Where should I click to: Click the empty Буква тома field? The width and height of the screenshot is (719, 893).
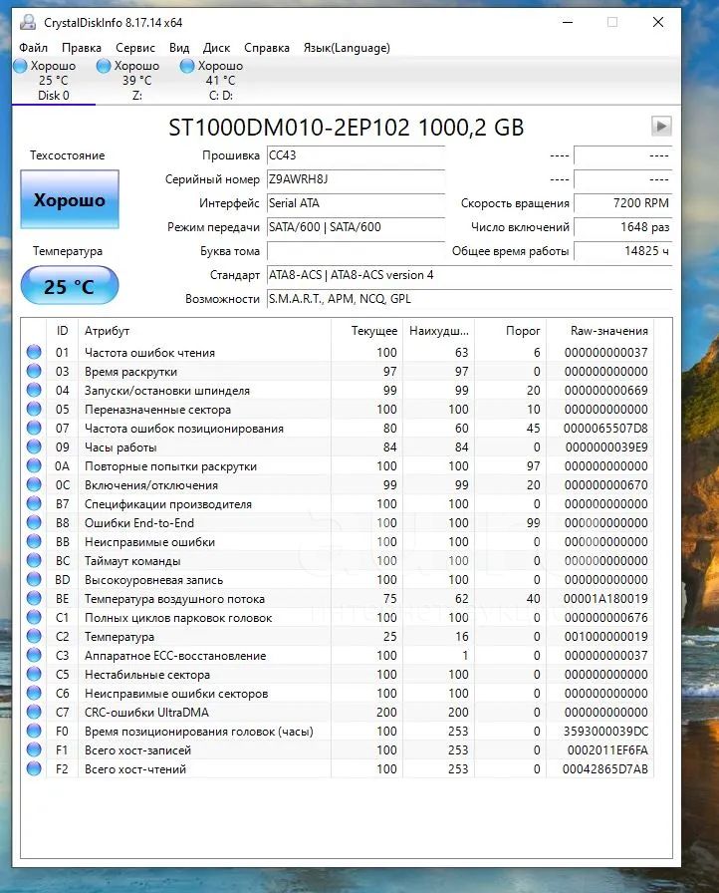[x=356, y=251]
